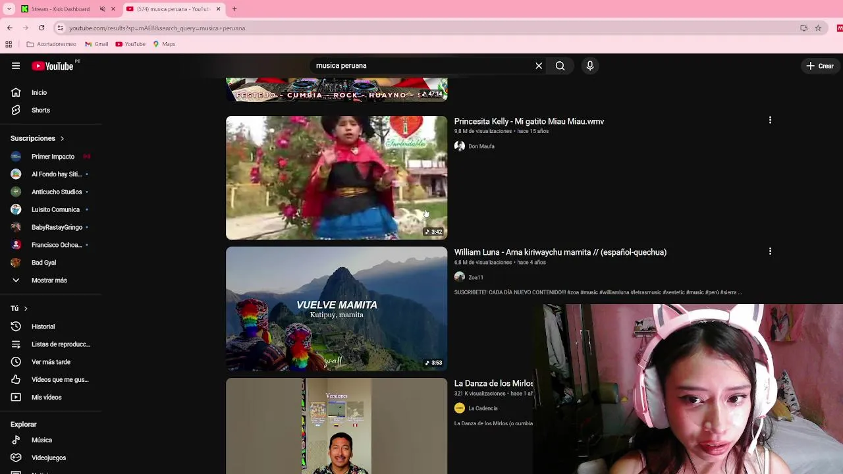Open the Crear button
The image size is (843, 474).
click(820, 66)
